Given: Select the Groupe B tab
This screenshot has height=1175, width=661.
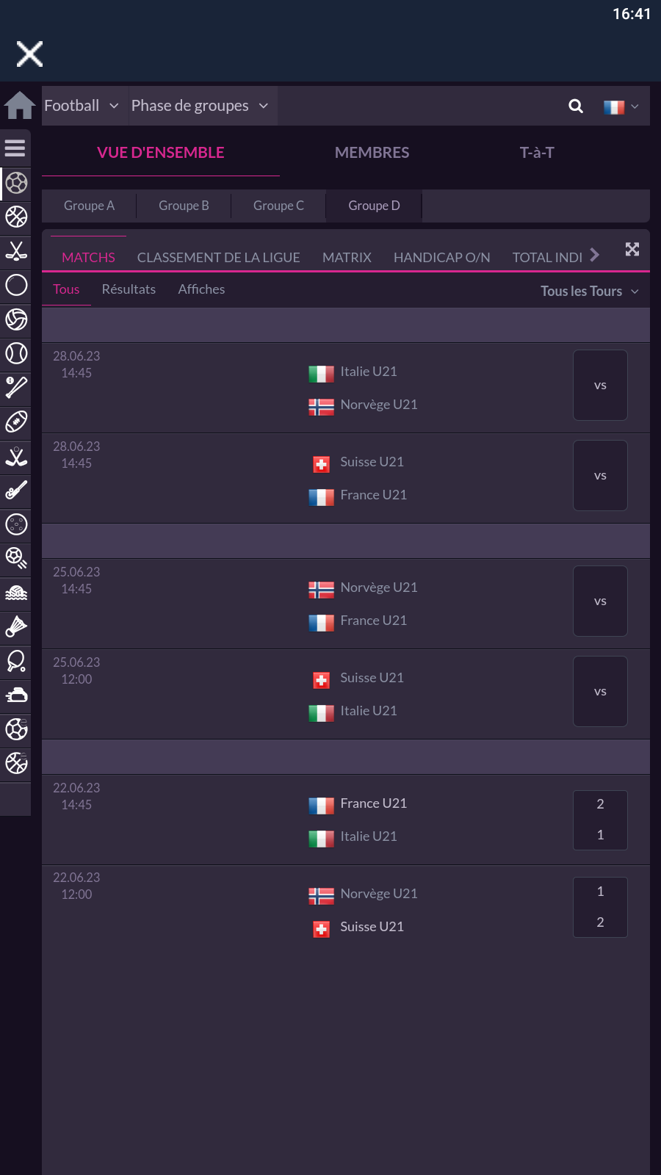Looking at the screenshot, I should (x=184, y=206).
